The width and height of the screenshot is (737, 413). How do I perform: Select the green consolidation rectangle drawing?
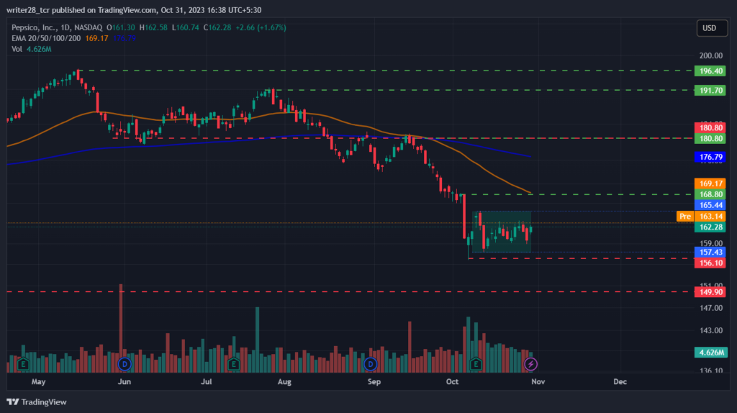click(502, 232)
